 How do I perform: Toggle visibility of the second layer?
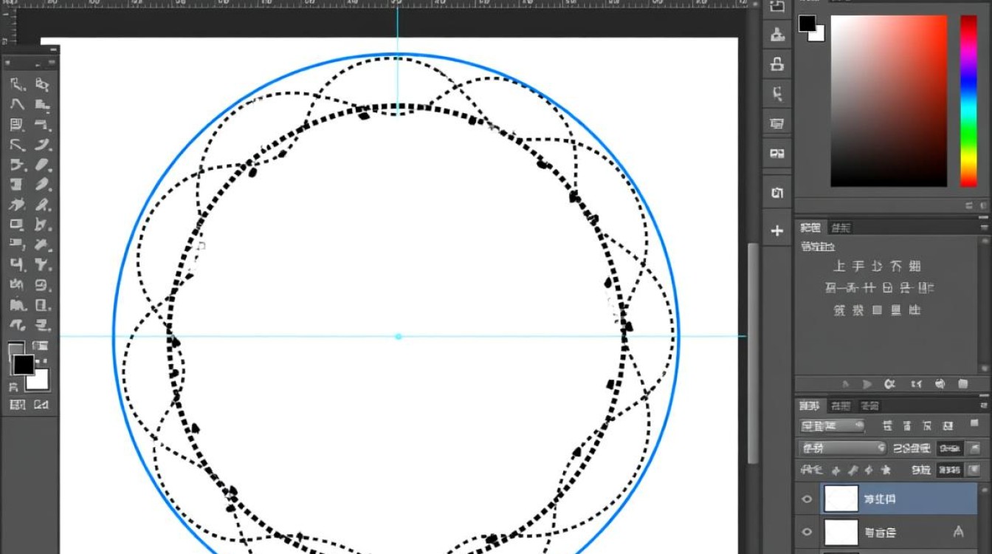806,532
